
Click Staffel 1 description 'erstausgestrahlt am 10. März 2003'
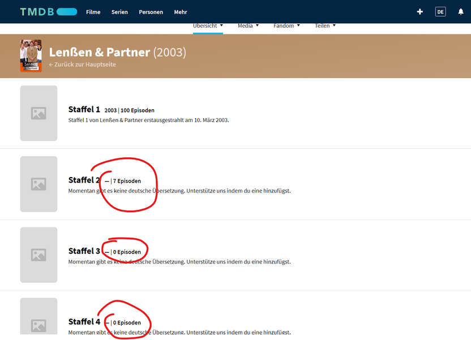point(187,120)
